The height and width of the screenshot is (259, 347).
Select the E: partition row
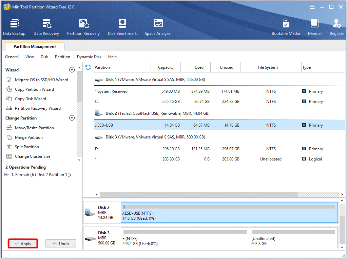click(219, 149)
